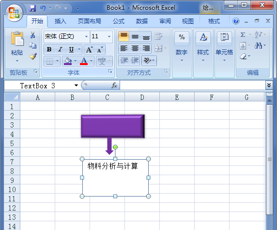Click the Increase Indent icon
Viewport: 277px width, 230px height.
click(135, 61)
